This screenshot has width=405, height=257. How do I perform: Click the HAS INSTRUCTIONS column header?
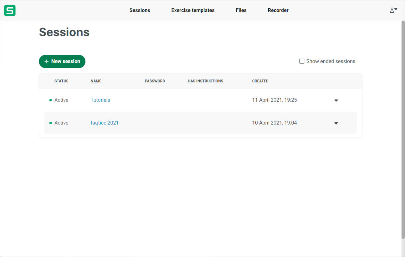pyautogui.click(x=205, y=81)
